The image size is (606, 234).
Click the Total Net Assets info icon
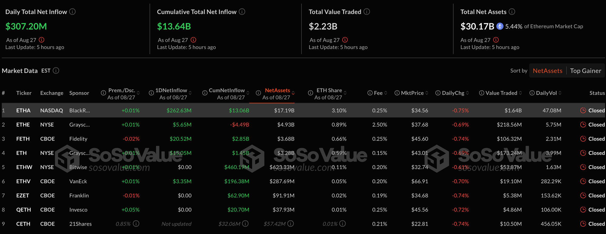512,12
